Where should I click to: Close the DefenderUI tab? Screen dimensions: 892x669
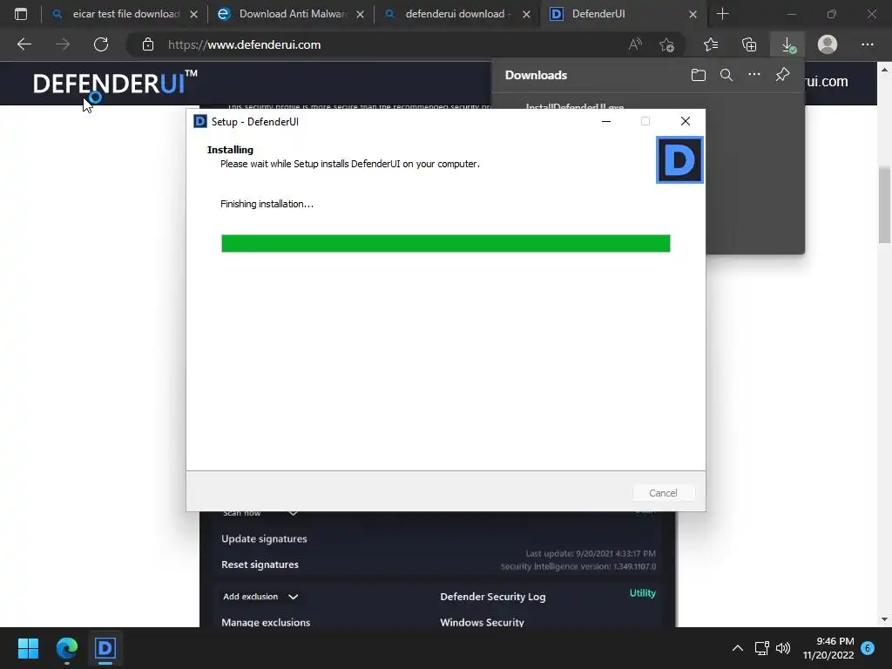[x=693, y=14]
